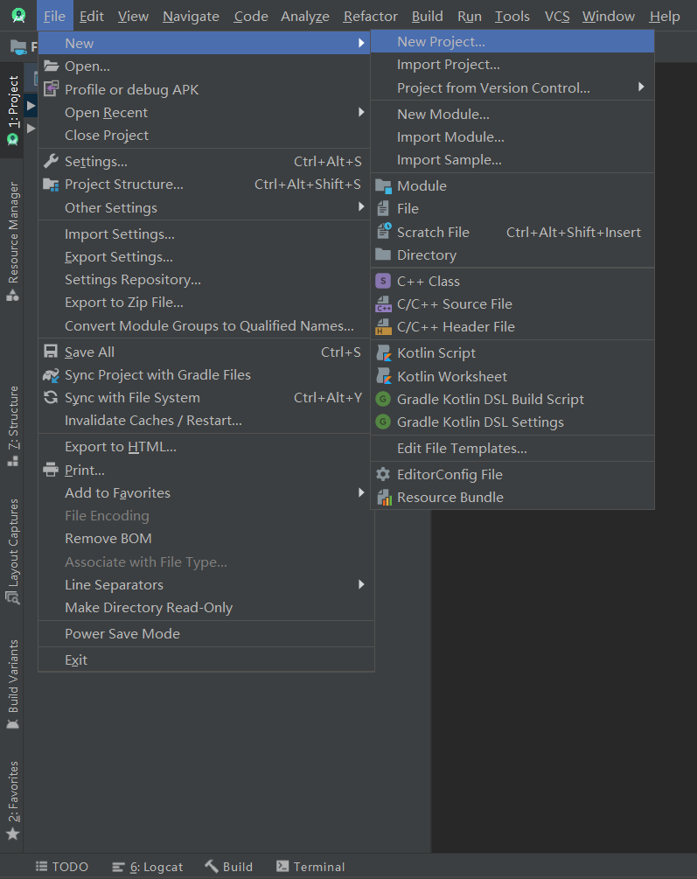Click the Sync Project with Gradle icon
The height and width of the screenshot is (879, 697).
[51, 375]
